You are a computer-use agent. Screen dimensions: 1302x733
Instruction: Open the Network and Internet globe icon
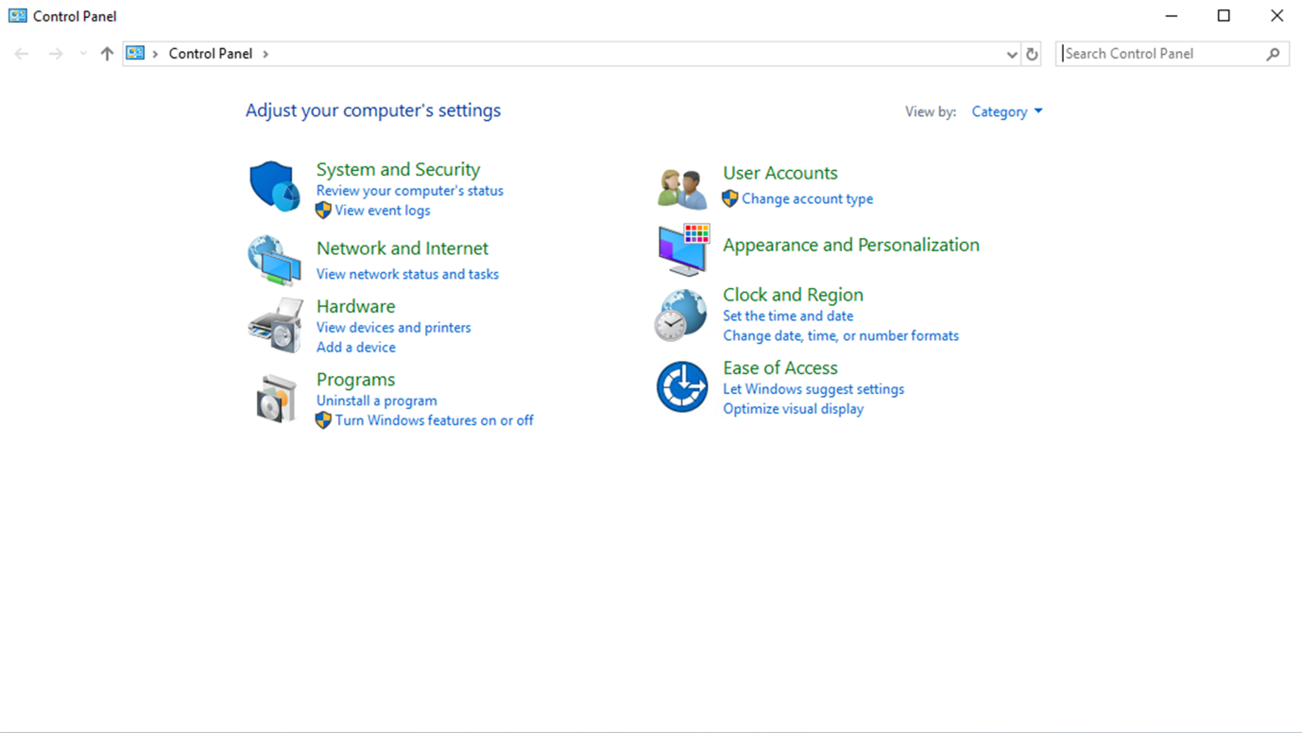pos(273,260)
